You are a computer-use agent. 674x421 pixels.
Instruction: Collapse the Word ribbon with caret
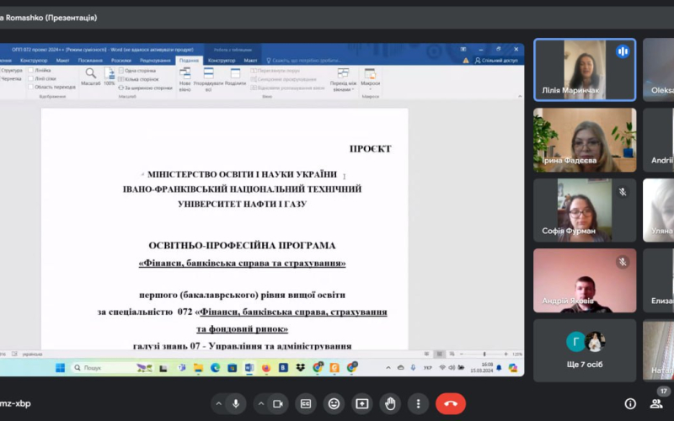point(520,96)
